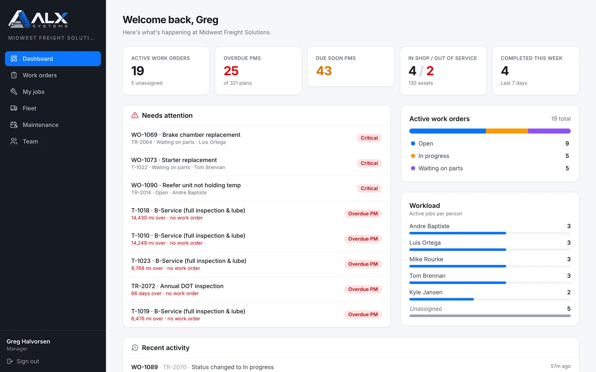Click the purple Waiting on parts bar segment
The image size is (596, 372).
pyautogui.click(x=549, y=131)
